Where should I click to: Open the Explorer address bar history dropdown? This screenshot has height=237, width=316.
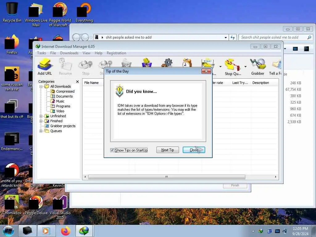coord(226,37)
